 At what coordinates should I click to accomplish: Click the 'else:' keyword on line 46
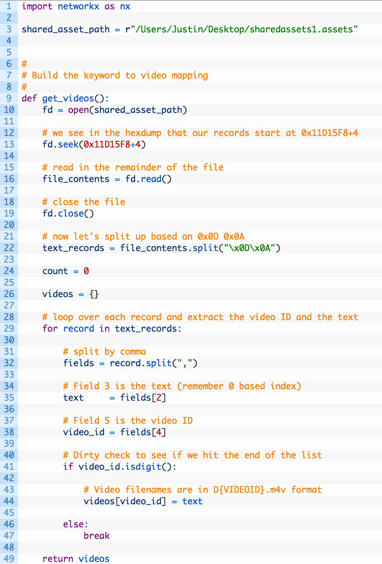click(x=76, y=524)
